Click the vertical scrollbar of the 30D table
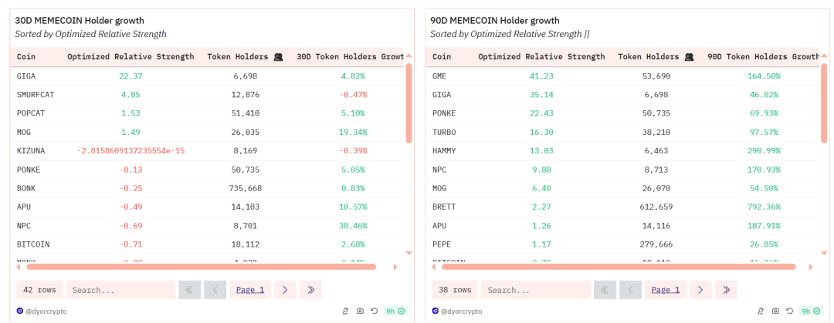This screenshot has height=323, width=834. [409, 100]
